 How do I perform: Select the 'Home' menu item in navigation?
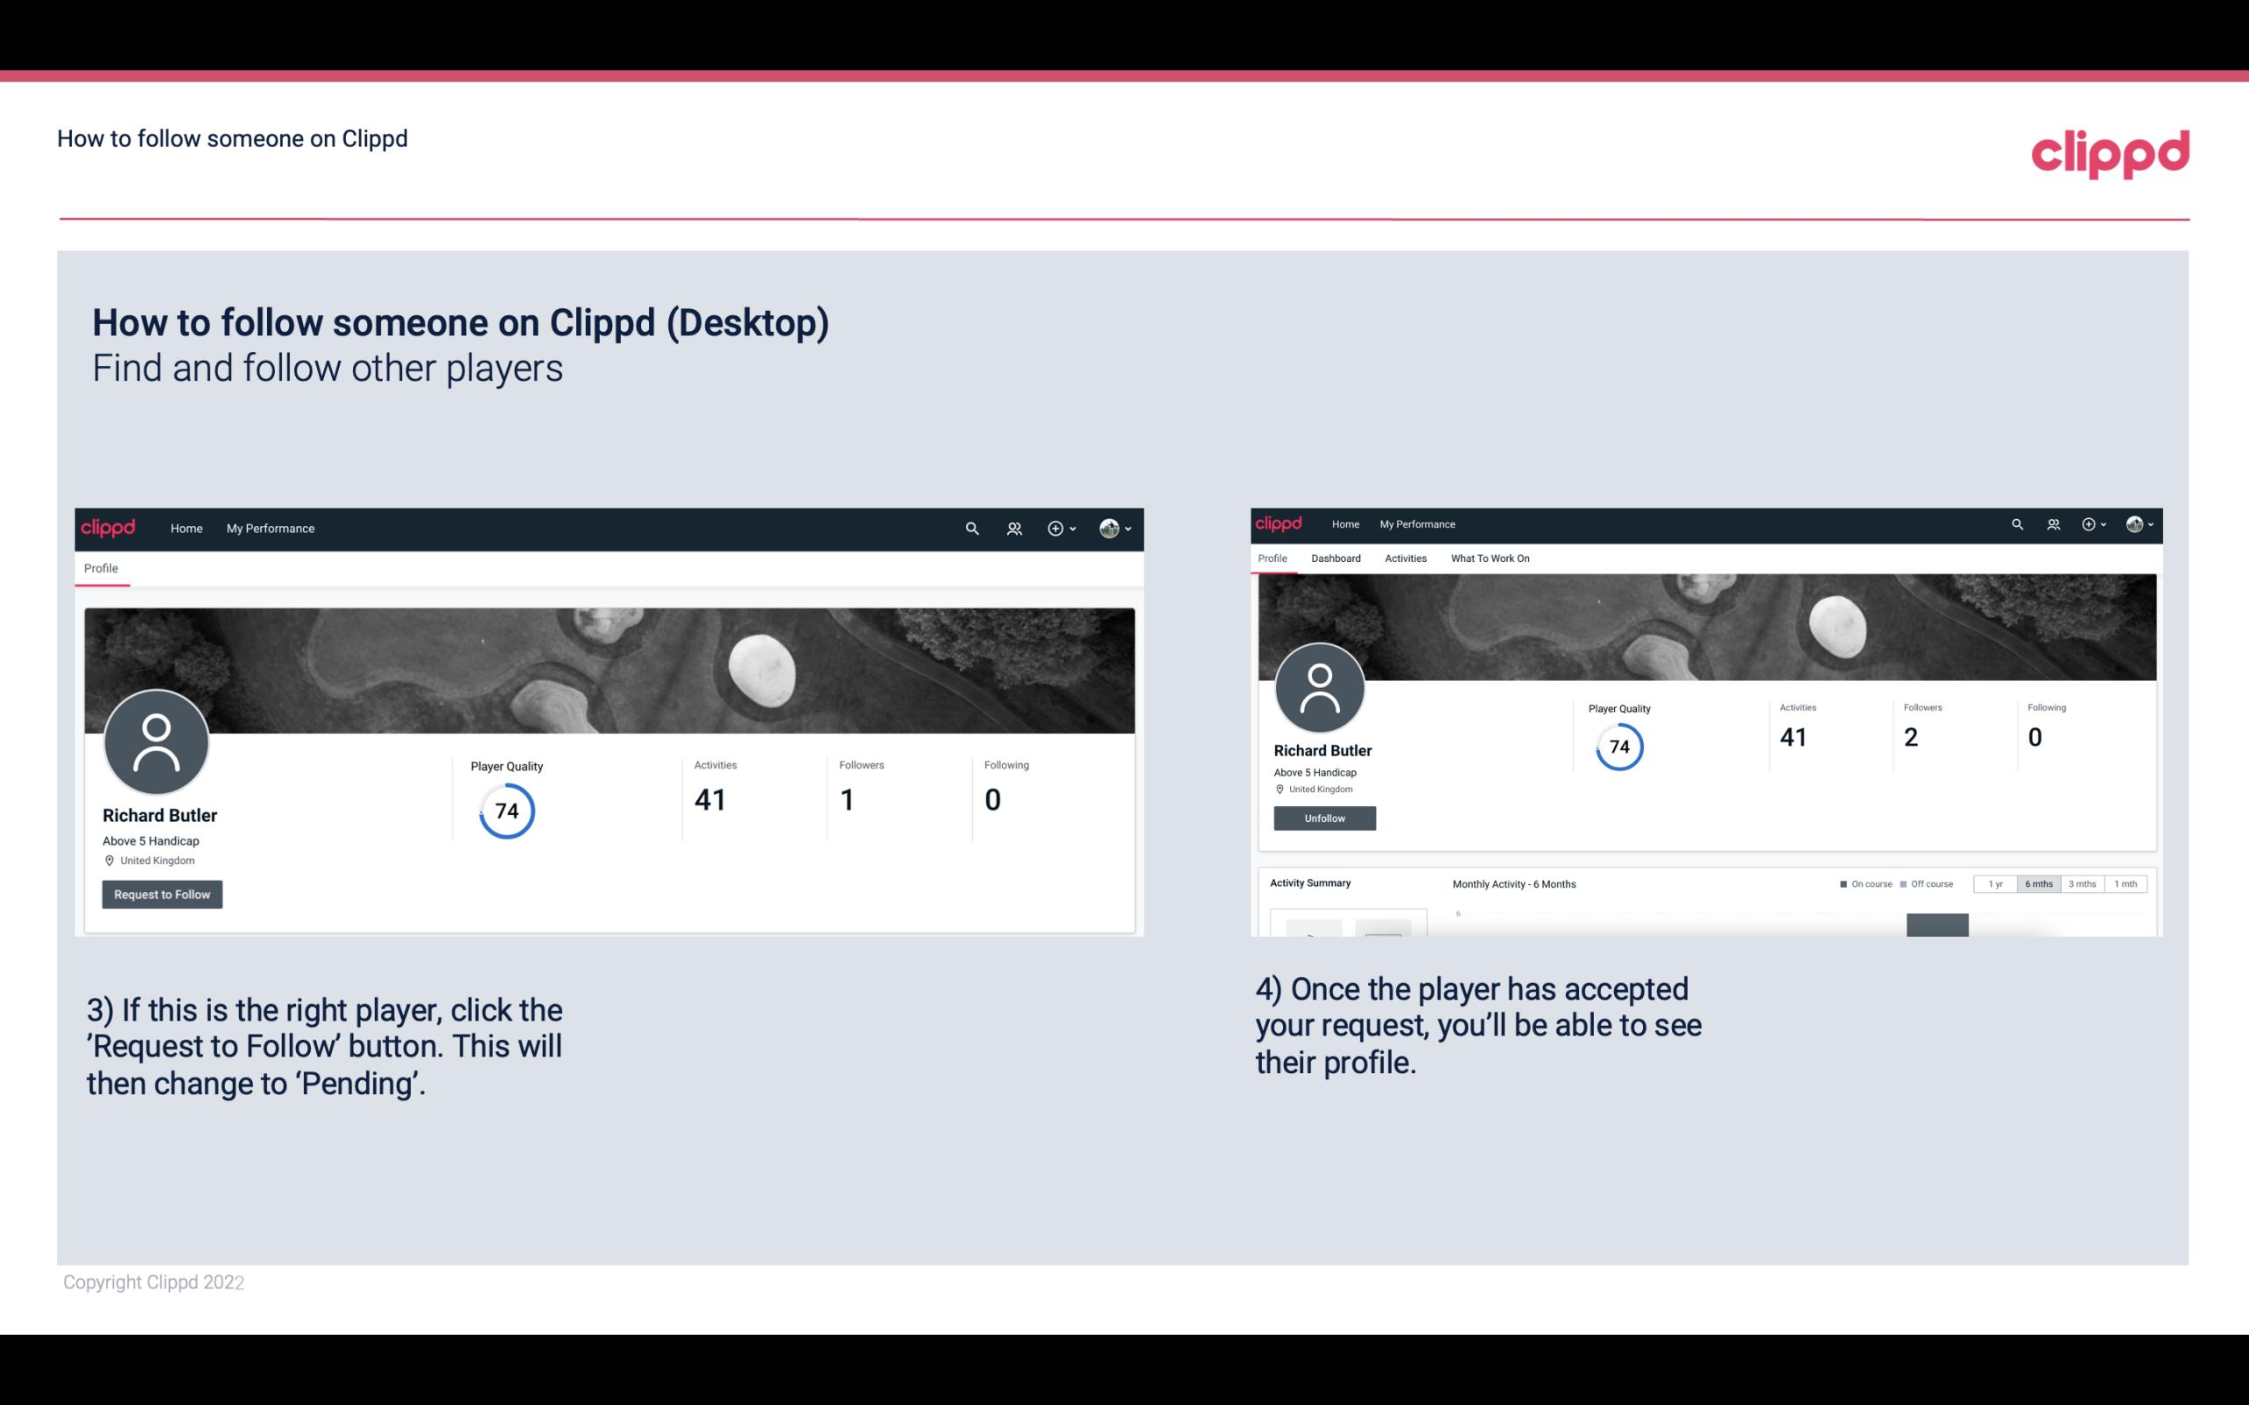187,528
